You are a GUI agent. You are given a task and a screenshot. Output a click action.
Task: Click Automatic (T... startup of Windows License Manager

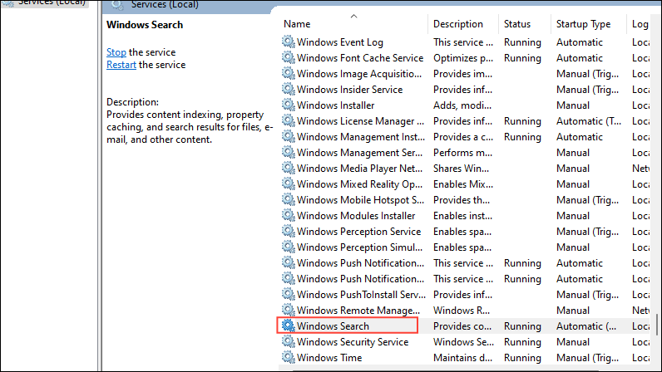click(589, 121)
